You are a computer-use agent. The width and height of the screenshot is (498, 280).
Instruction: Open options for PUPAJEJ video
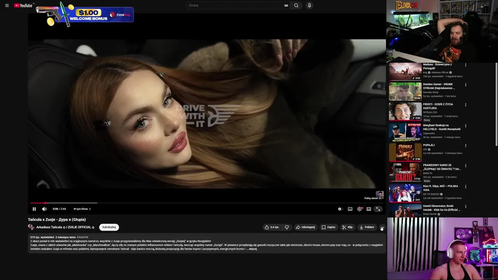(x=465, y=146)
